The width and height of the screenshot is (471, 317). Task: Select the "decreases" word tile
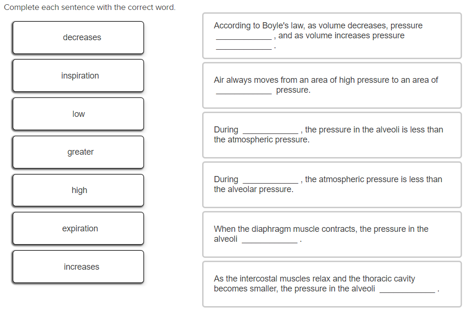78,37
